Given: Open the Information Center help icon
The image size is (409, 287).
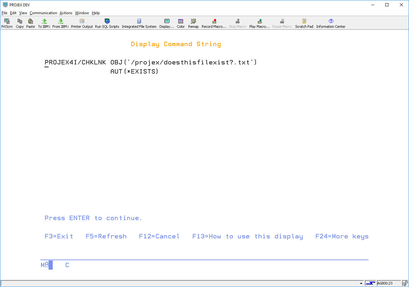Looking at the screenshot, I should pyautogui.click(x=331, y=23).
